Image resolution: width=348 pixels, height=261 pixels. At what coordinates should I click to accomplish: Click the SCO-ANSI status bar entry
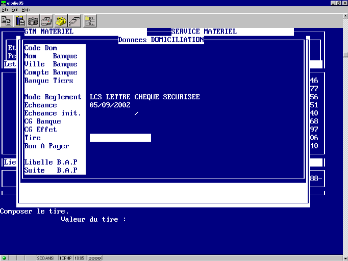coord(45,258)
